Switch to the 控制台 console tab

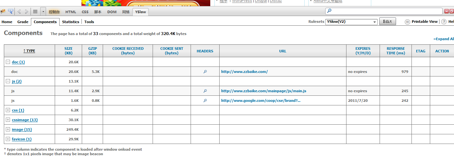coord(54,12)
